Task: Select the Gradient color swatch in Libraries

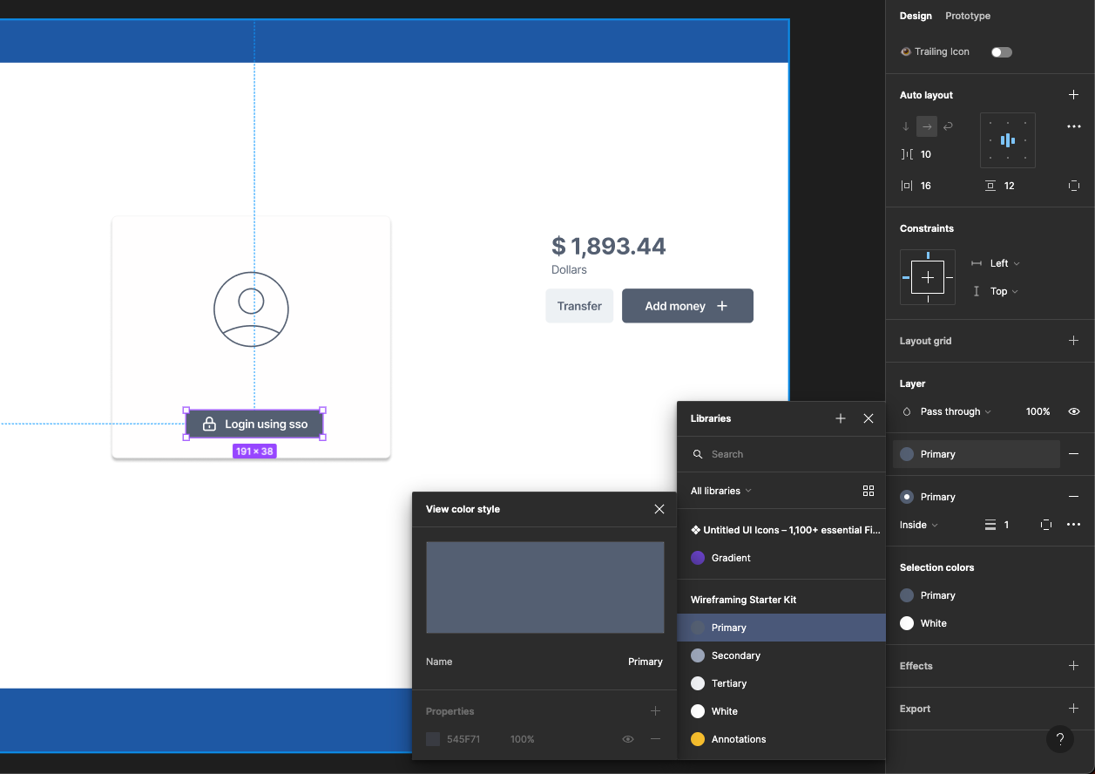Action: tap(697, 558)
